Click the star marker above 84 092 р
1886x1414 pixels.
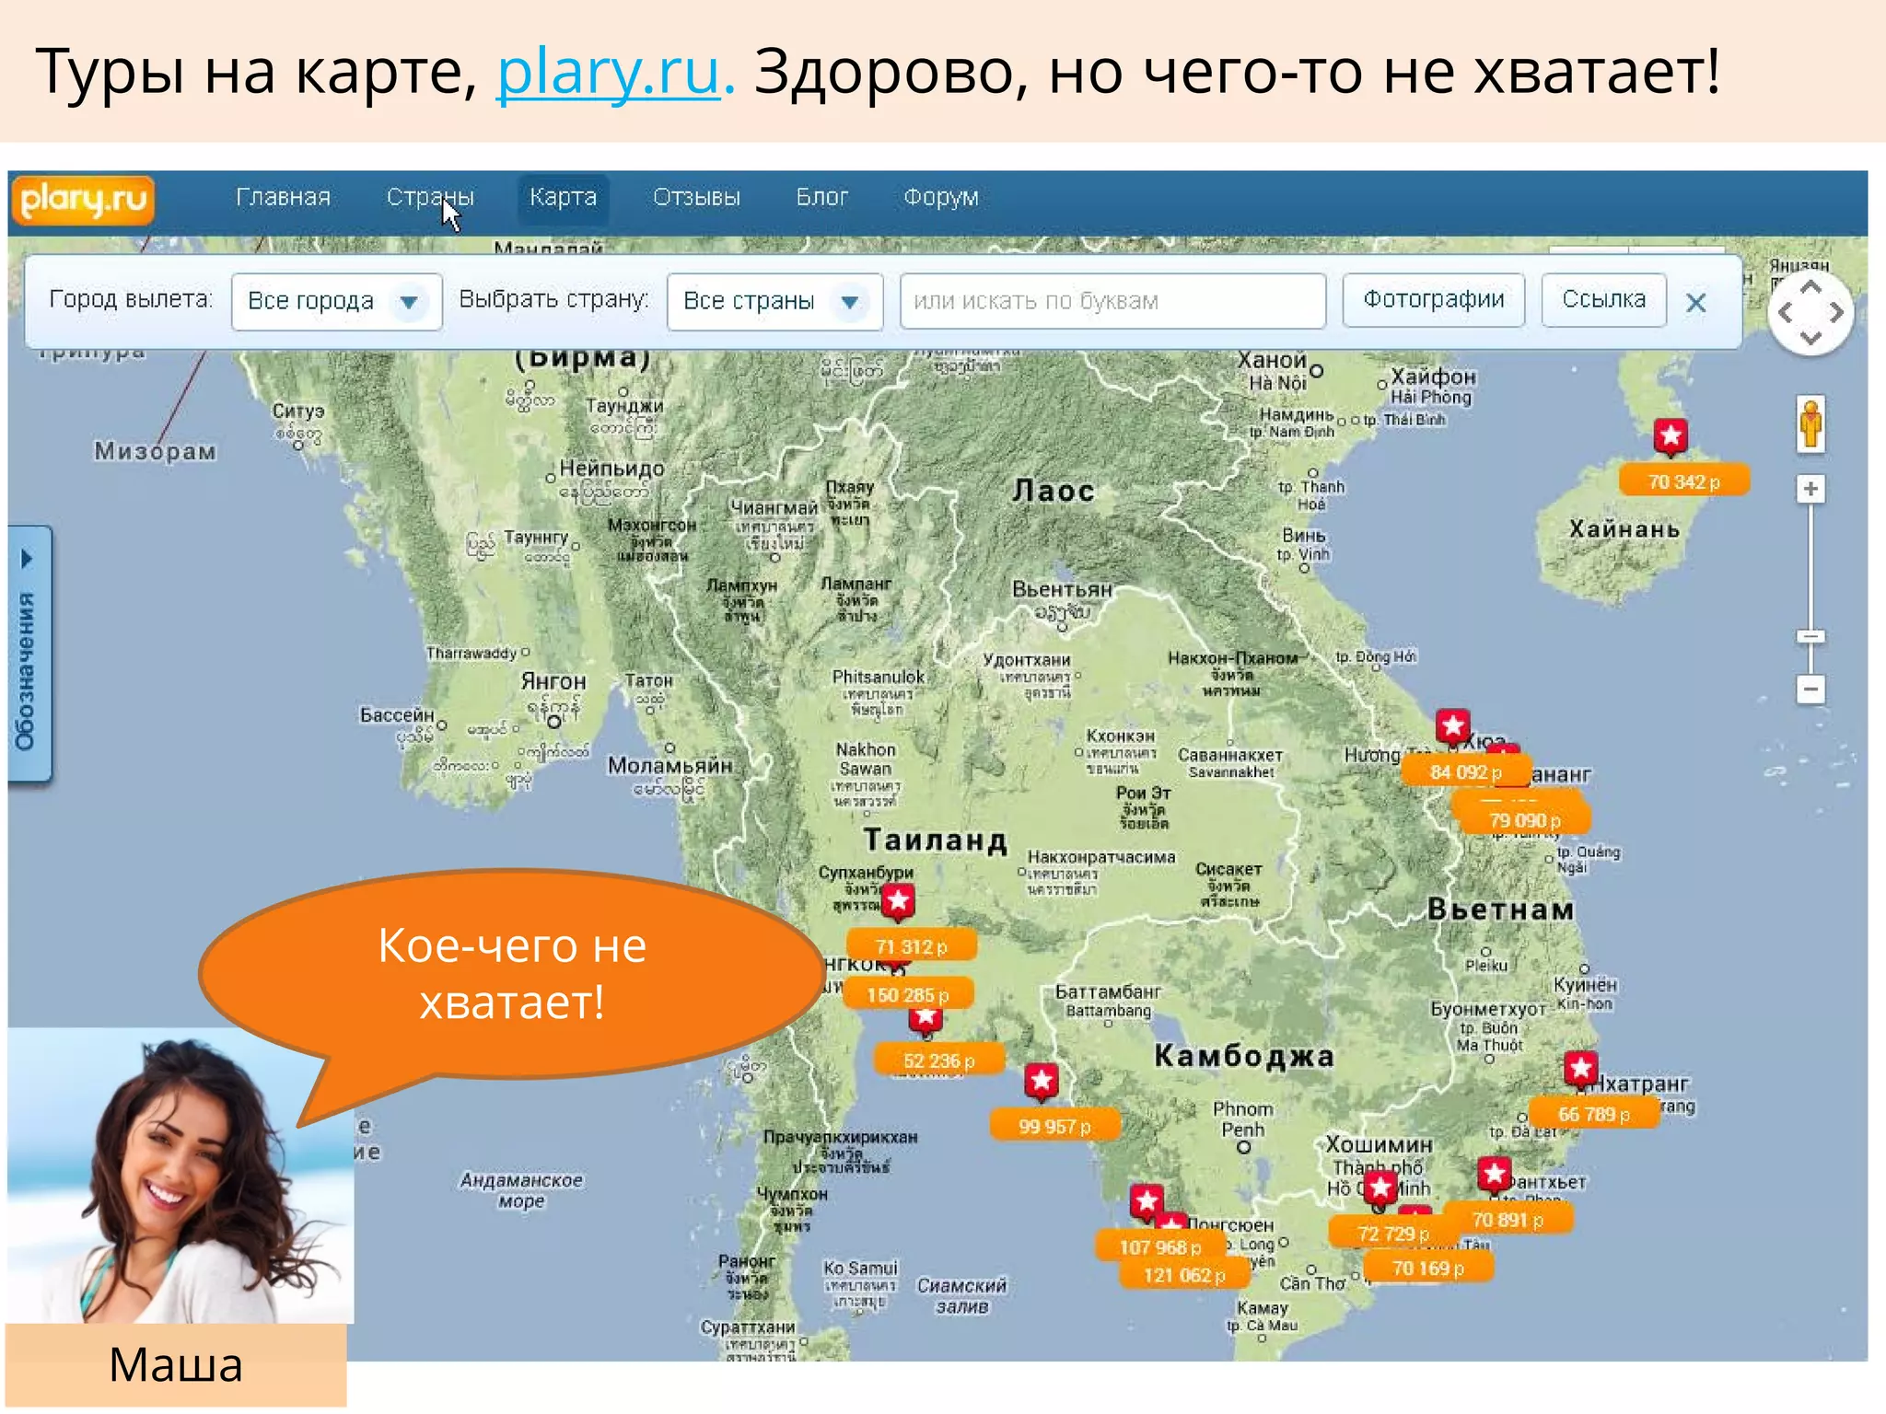point(1453,727)
